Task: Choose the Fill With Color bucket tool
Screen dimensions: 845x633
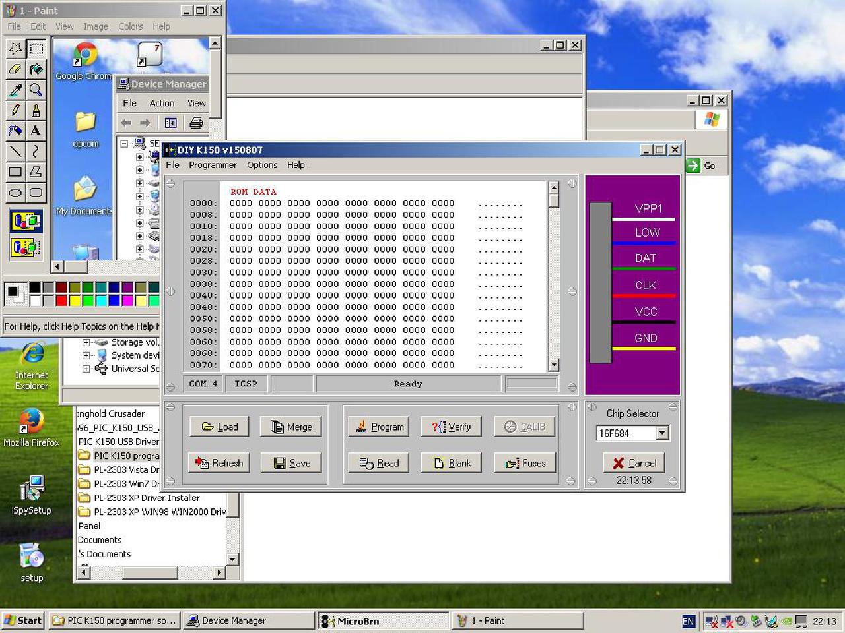Action: click(x=36, y=69)
